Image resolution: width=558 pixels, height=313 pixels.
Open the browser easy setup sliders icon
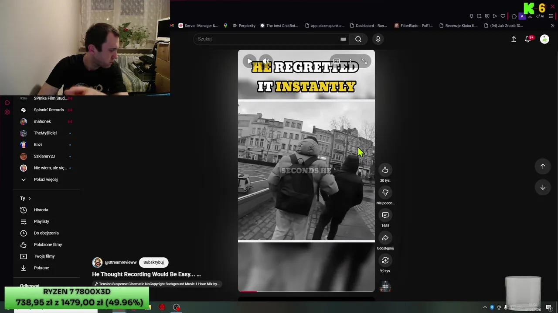pyautogui.click(x=551, y=16)
